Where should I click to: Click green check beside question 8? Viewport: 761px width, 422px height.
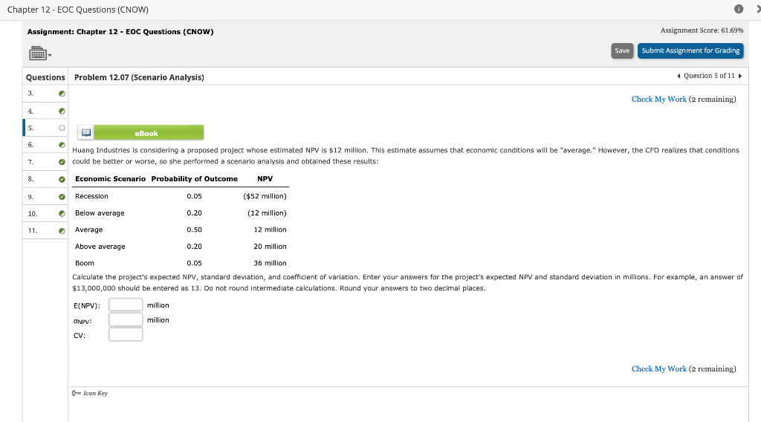62,179
